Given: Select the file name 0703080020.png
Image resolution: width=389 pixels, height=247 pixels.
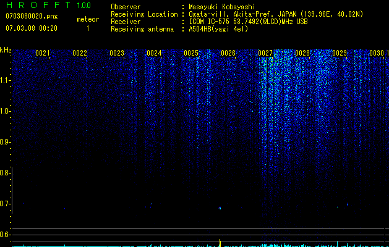Looking at the screenshot, I should (32, 16).
